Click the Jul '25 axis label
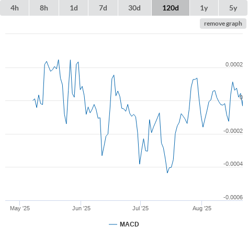Viewport: 248px width, 238px height. pos(140,208)
